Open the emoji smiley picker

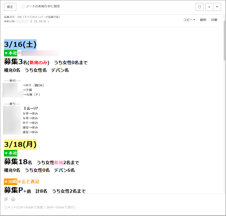point(13,199)
